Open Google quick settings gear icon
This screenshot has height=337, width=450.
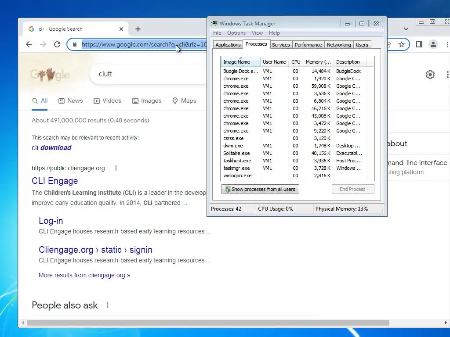click(x=430, y=75)
